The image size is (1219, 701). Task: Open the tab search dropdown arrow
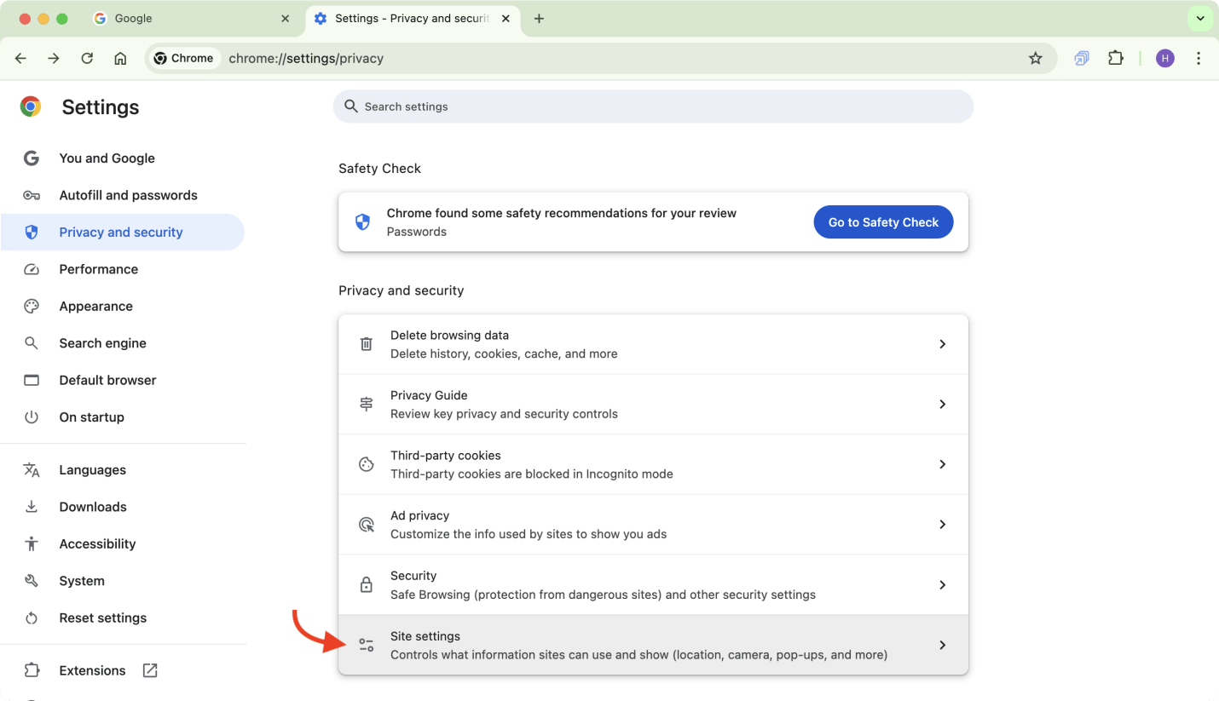1199,19
